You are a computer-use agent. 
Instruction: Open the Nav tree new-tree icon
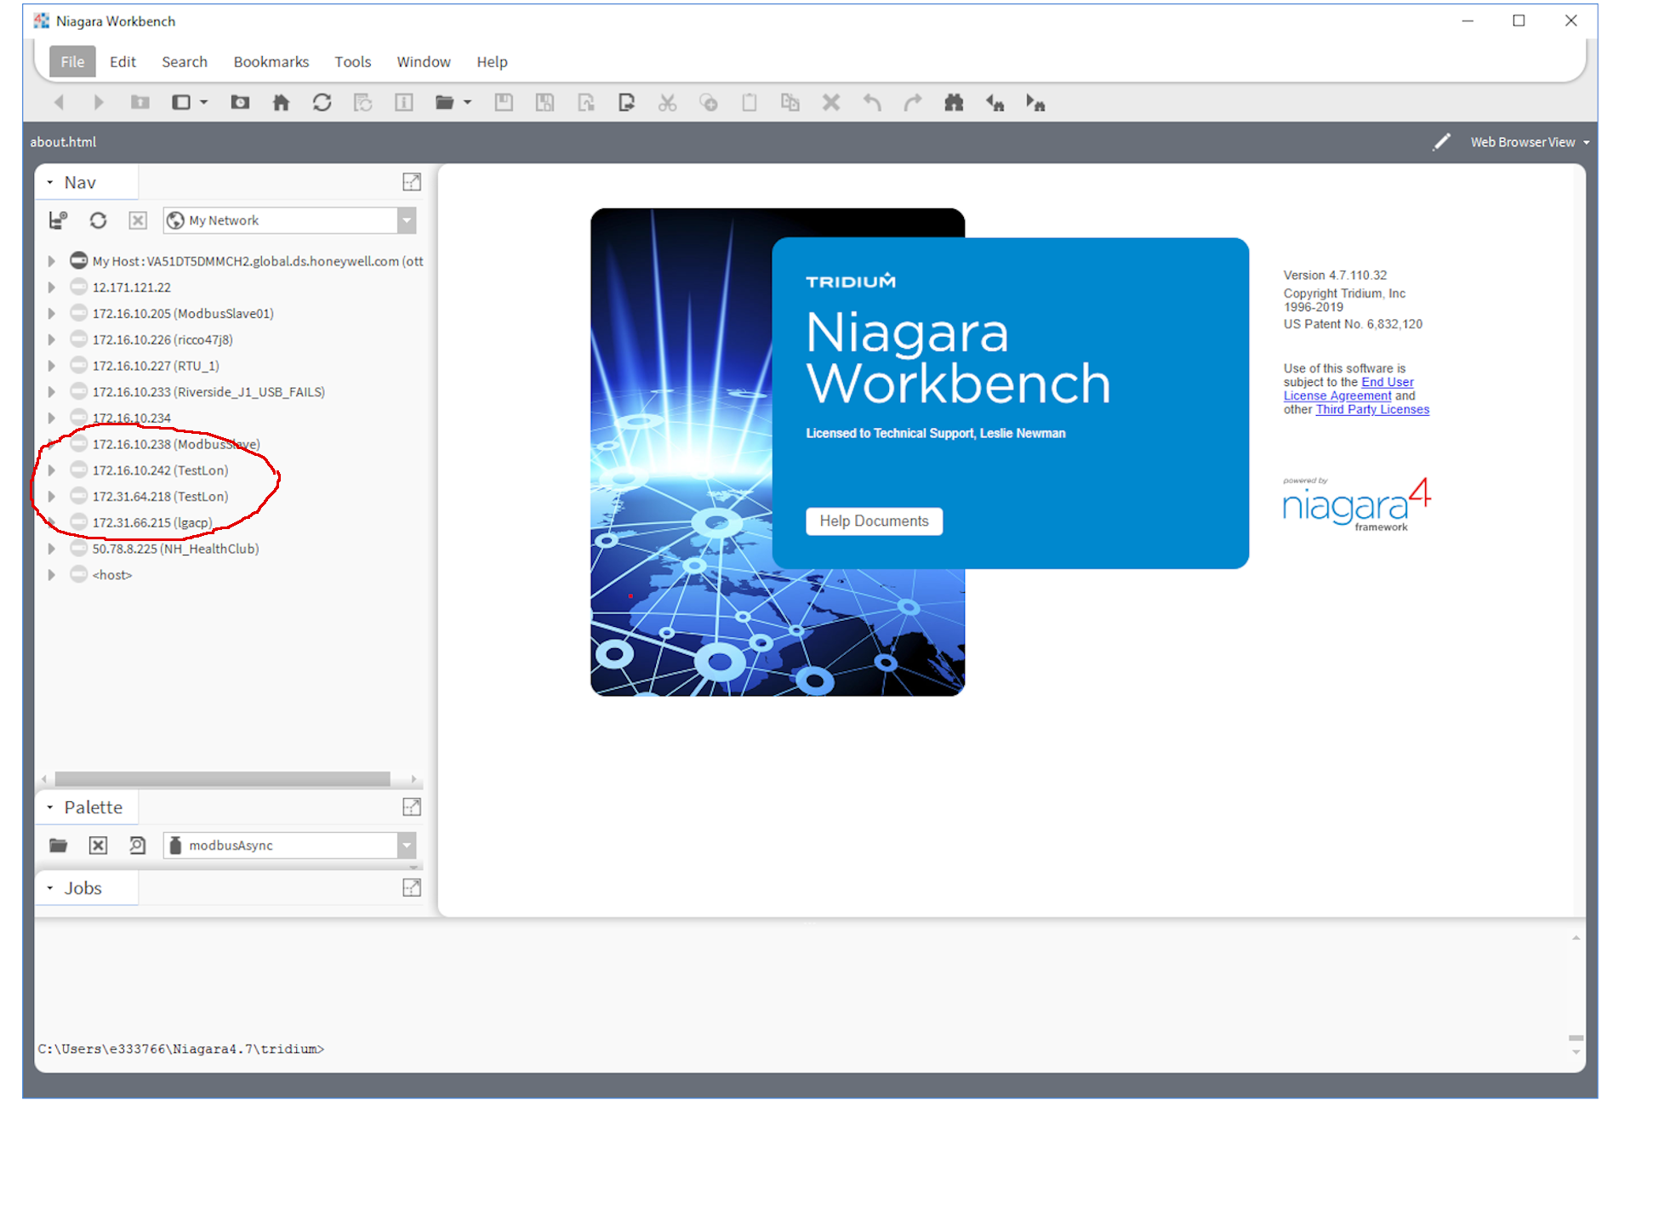[58, 220]
